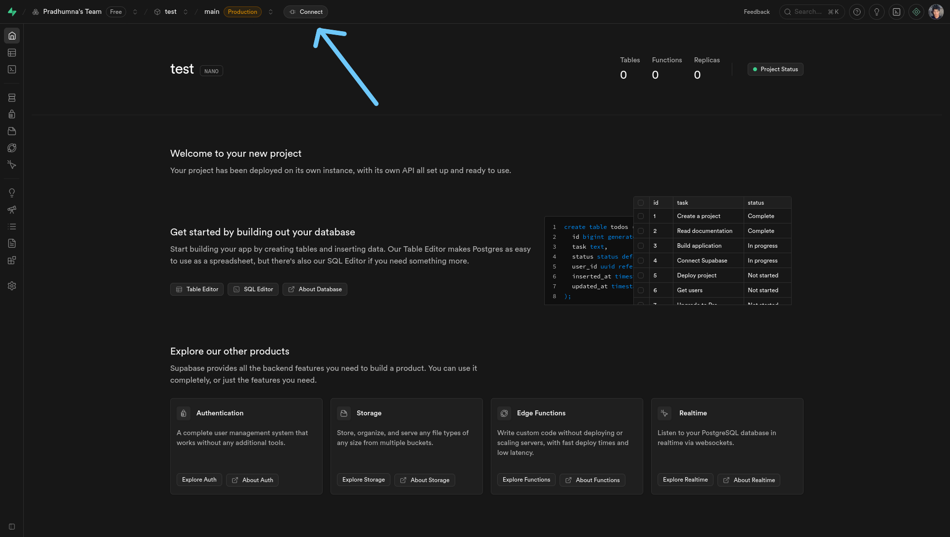Open the About Database link
This screenshot has width=950, height=537.
(x=315, y=289)
